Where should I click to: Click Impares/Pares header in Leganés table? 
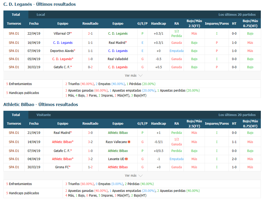[x=217, y=24]
